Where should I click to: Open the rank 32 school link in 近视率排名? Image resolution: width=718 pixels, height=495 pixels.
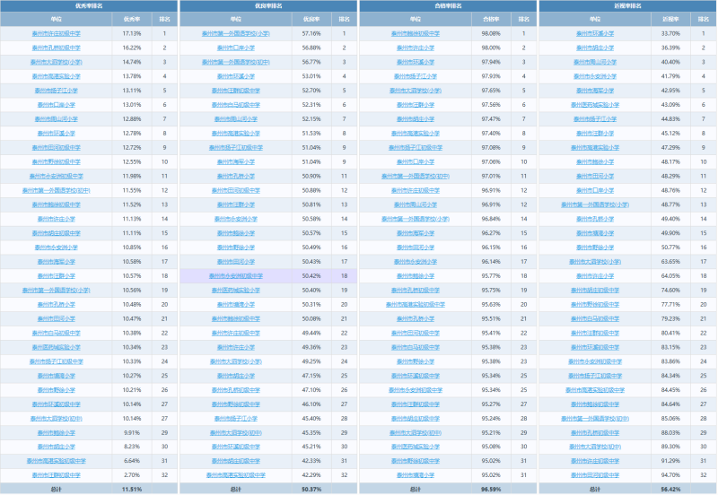(x=595, y=474)
